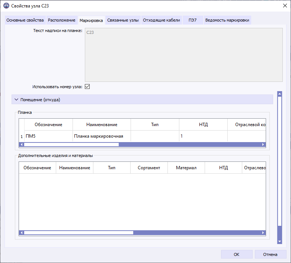
Task: Click the Отмена button
Action: pos(271,254)
